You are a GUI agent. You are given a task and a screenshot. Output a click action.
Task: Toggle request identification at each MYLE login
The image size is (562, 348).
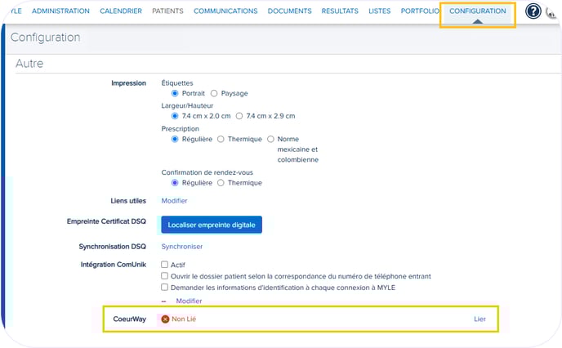tap(165, 288)
